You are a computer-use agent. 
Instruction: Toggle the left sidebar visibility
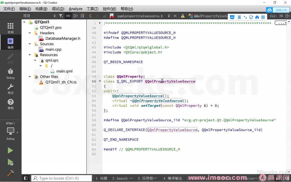[26, 178]
